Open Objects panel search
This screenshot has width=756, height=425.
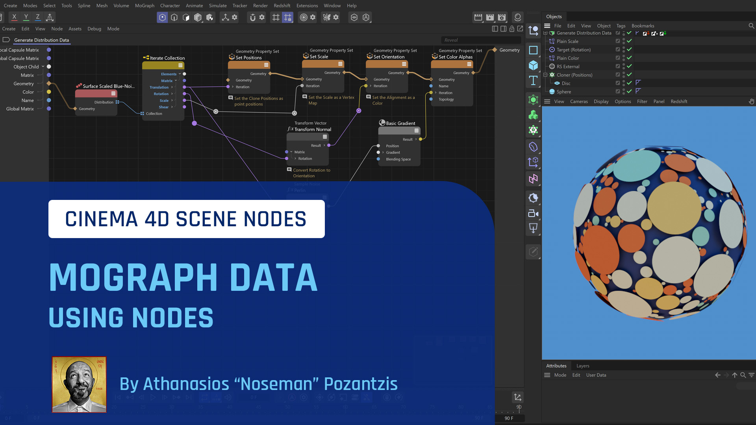(751, 26)
